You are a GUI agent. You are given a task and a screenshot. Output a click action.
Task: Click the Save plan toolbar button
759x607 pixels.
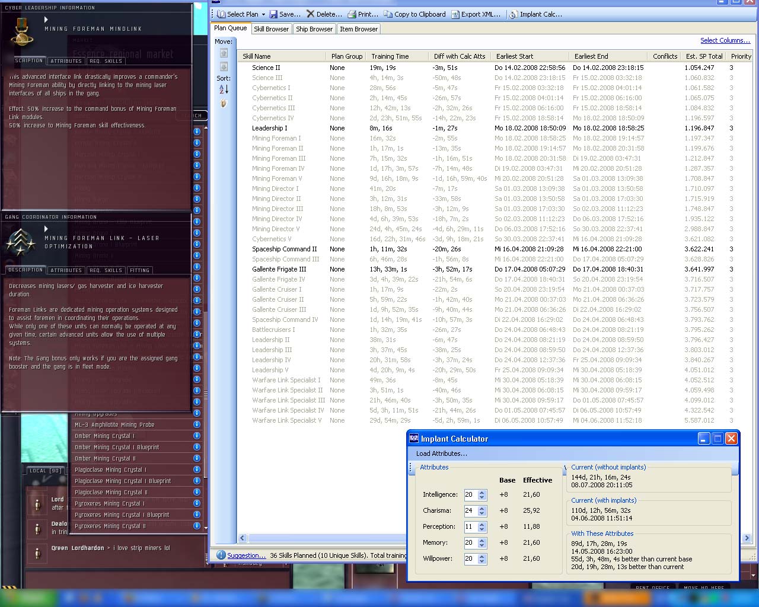[285, 14]
